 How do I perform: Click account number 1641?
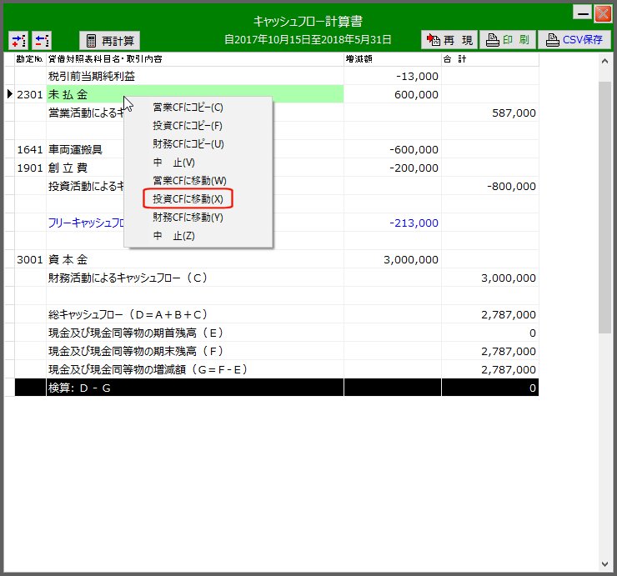tap(30, 149)
